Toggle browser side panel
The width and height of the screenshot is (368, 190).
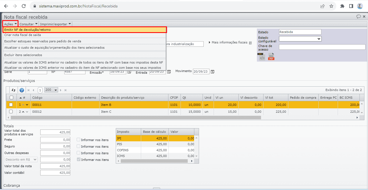click(351, 6)
